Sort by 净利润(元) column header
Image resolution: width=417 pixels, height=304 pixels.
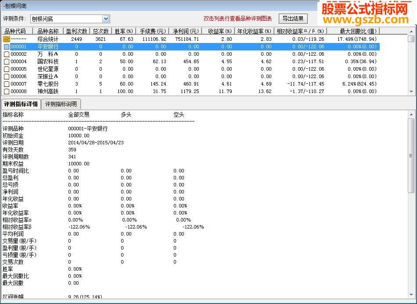coord(185,31)
